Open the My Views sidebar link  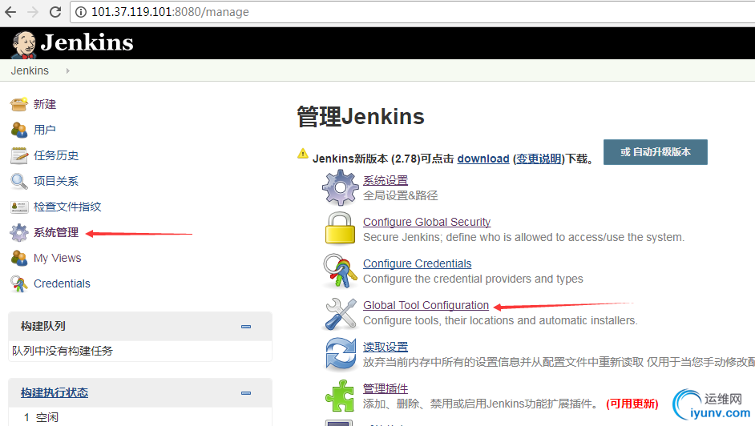(x=57, y=258)
